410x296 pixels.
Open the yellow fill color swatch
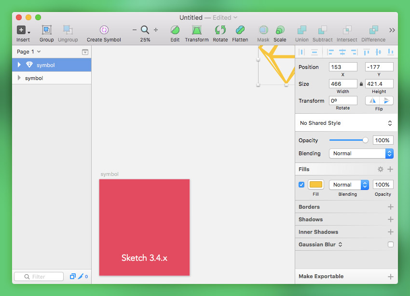pyautogui.click(x=316, y=185)
